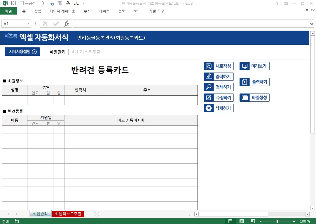The height and width of the screenshot is (224, 316).
Task: Select the 회원관리 sheet tab
Action: [40, 214]
